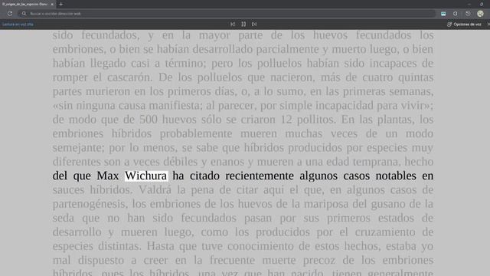This screenshot has height=276, width=490.
Task: Pause the read aloud playback
Action: 243,24
